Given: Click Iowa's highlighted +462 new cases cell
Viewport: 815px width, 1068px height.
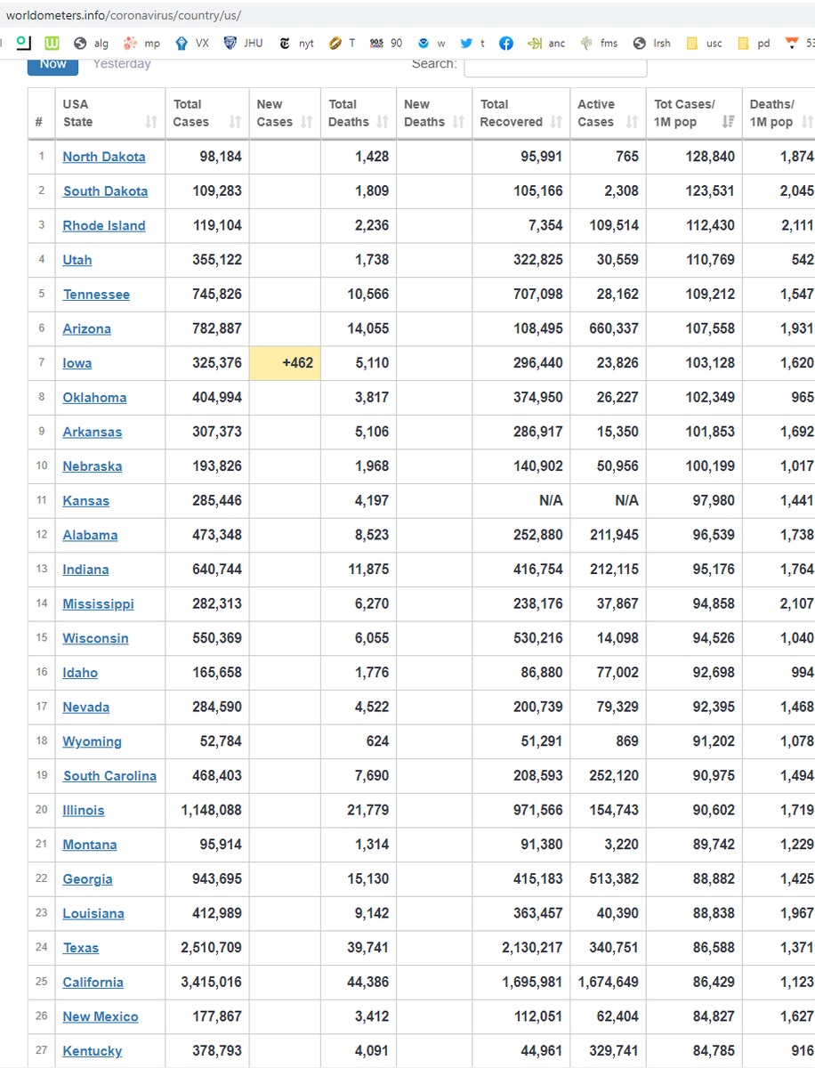Looking at the screenshot, I should 285,363.
